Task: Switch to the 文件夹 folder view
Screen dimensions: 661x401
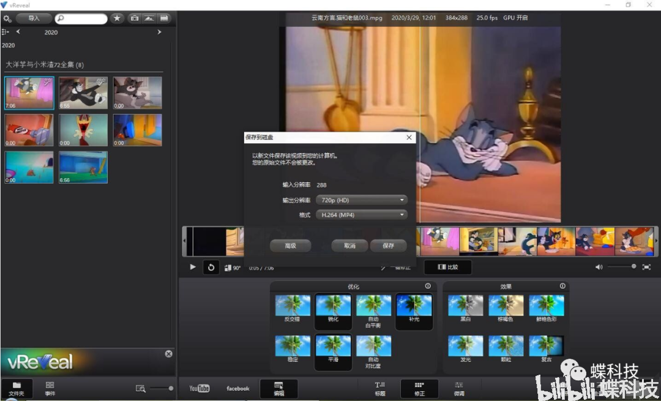Action: [x=17, y=388]
